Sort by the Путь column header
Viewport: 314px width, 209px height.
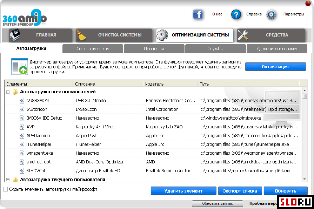pos(248,84)
